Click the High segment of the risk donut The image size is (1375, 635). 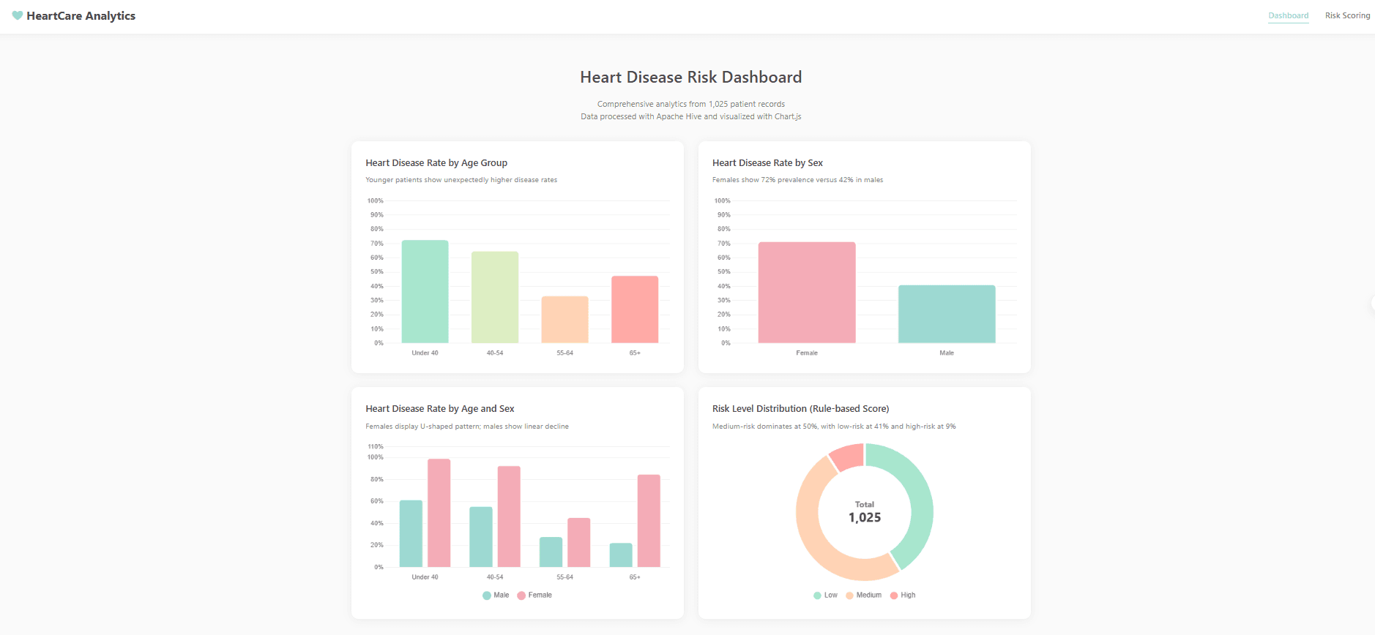[848, 456]
